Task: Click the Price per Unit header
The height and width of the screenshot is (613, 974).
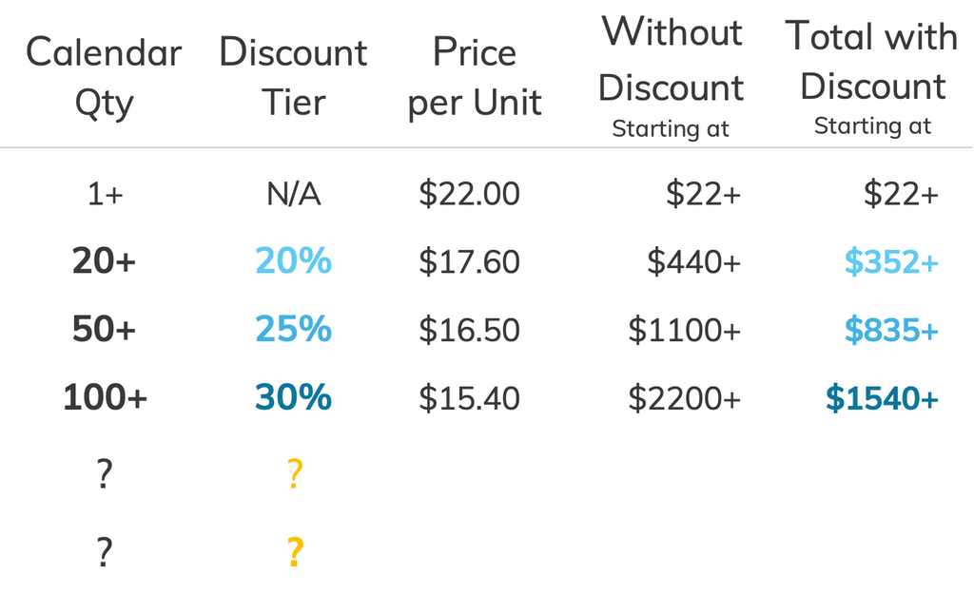Action: (x=475, y=77)
